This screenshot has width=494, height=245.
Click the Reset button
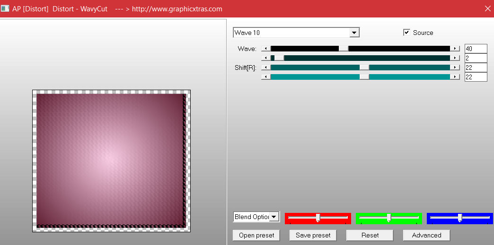click(x=370, y=235)
